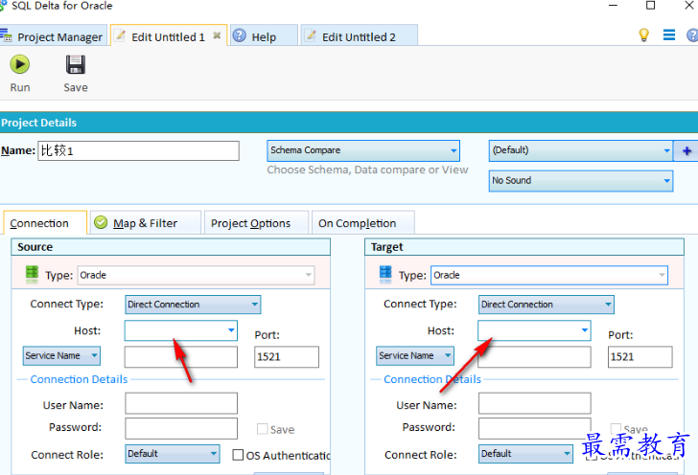Open the lightbulb tips icon
The height and width of the screenshot is (475, 698).
click(643, 34)
